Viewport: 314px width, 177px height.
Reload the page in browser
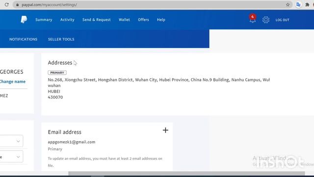tap(6, 4)
